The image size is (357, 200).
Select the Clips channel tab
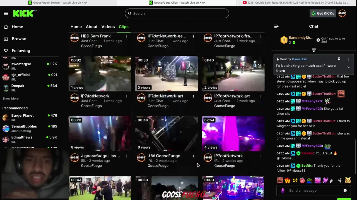coord(124,27)
